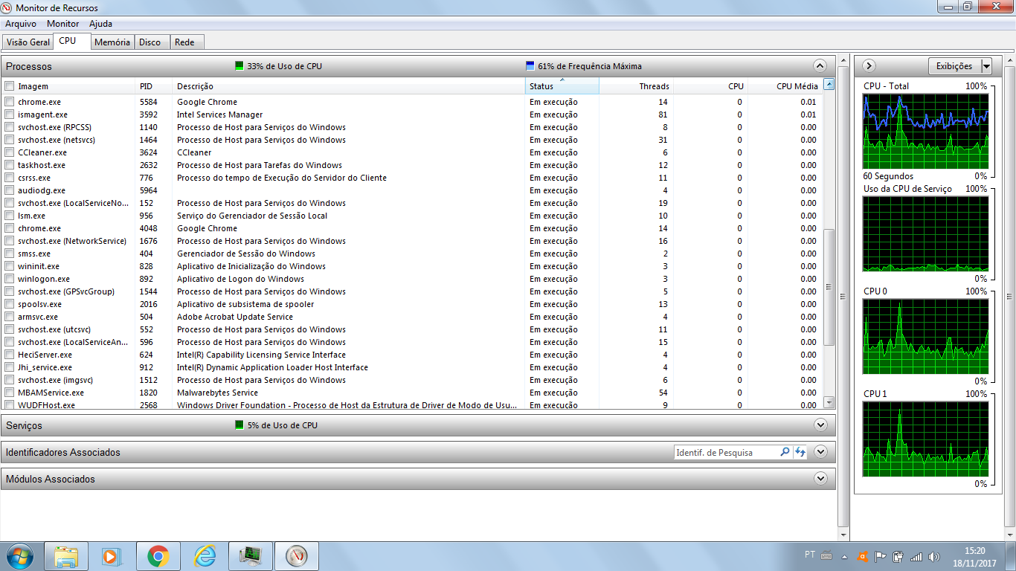Click the Exibições button
This screenshot has width=1016, height=571.
[955, 66]
